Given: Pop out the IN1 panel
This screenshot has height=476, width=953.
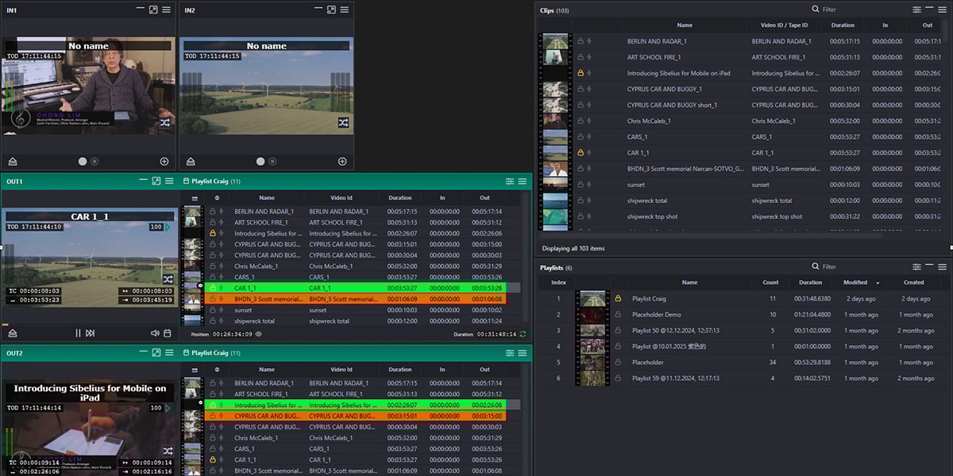Looking at the screenshot, I should coord(154,10).
